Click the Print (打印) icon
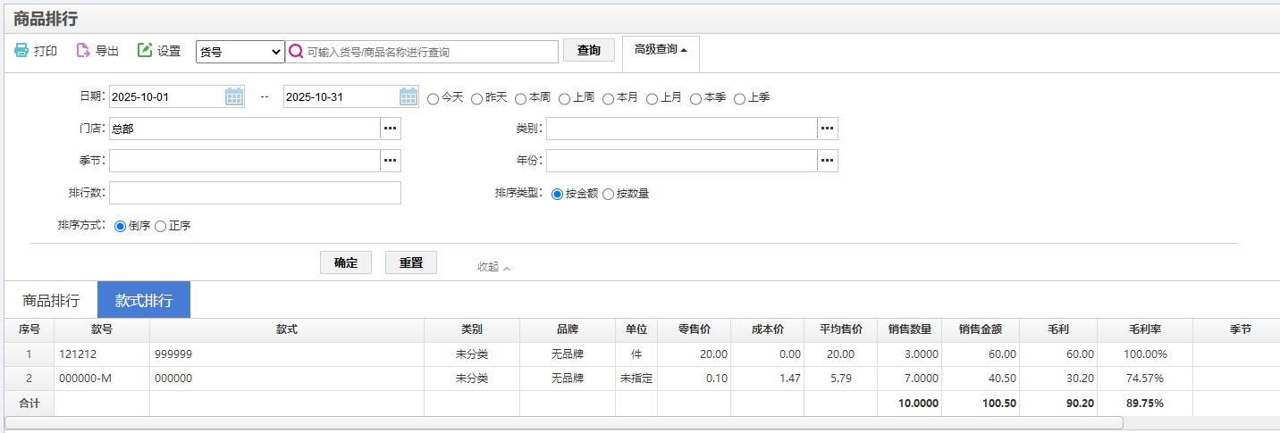 point(21,51)
